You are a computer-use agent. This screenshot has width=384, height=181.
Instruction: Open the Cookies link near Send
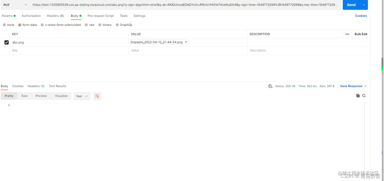[x=361, y=16]
